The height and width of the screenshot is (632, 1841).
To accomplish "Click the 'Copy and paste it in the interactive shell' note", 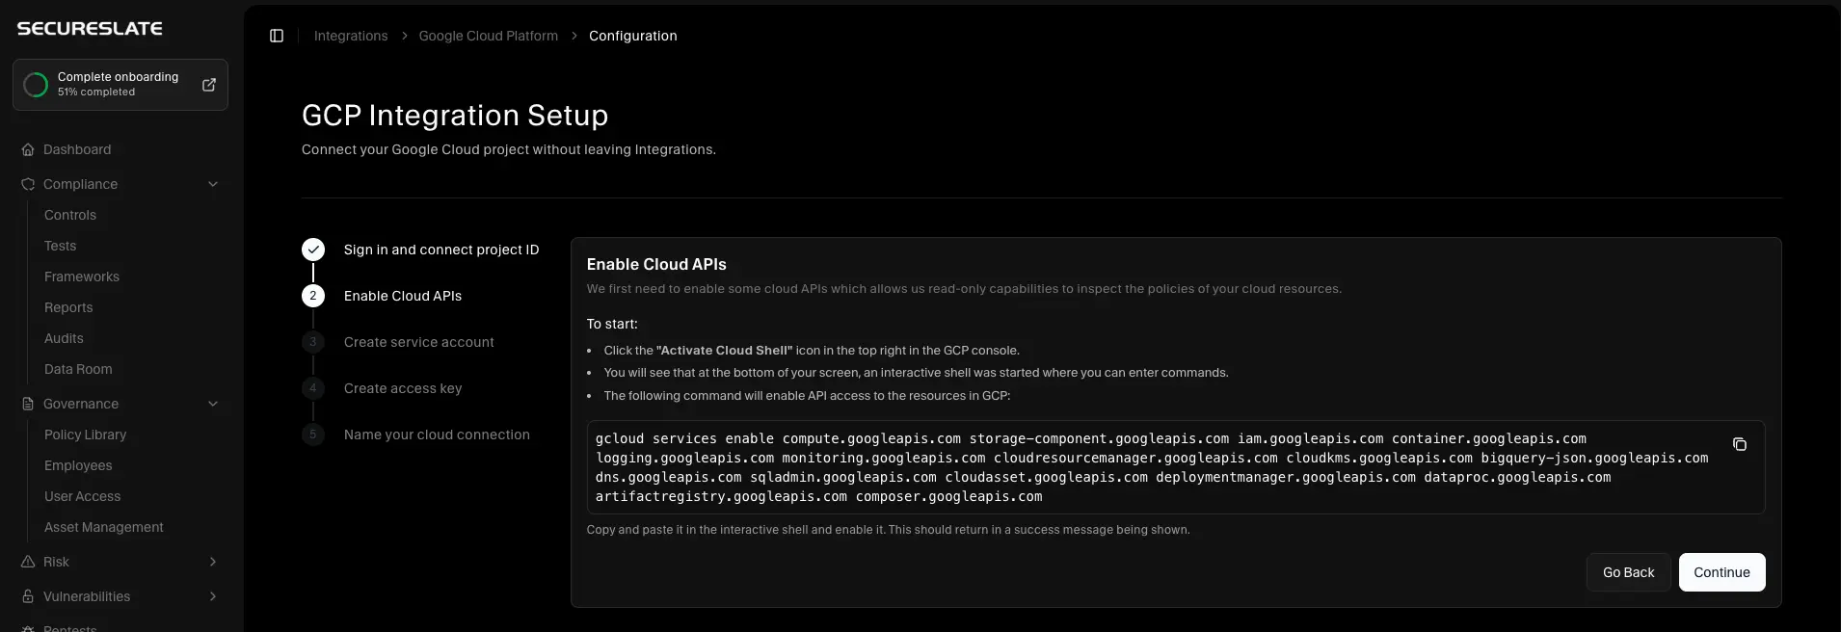I will click(888, 530).
